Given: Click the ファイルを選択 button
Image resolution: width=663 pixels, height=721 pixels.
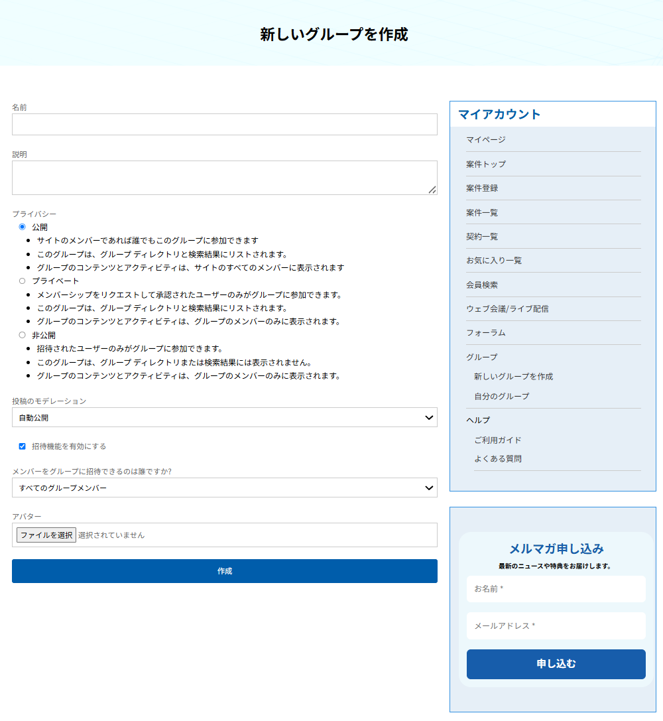Looking at the screenshot, I should pos(46,535).
